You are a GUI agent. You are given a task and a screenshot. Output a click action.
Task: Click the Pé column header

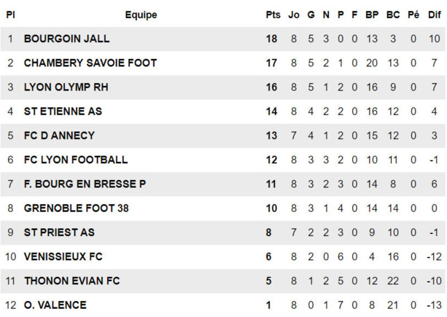pyautogui.click(x=413, y=15)
